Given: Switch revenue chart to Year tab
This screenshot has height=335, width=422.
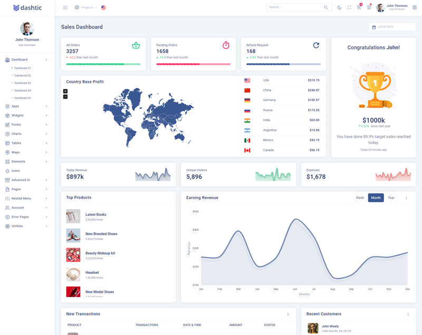Looking at the screenshot, I should [x=391, y=198].
